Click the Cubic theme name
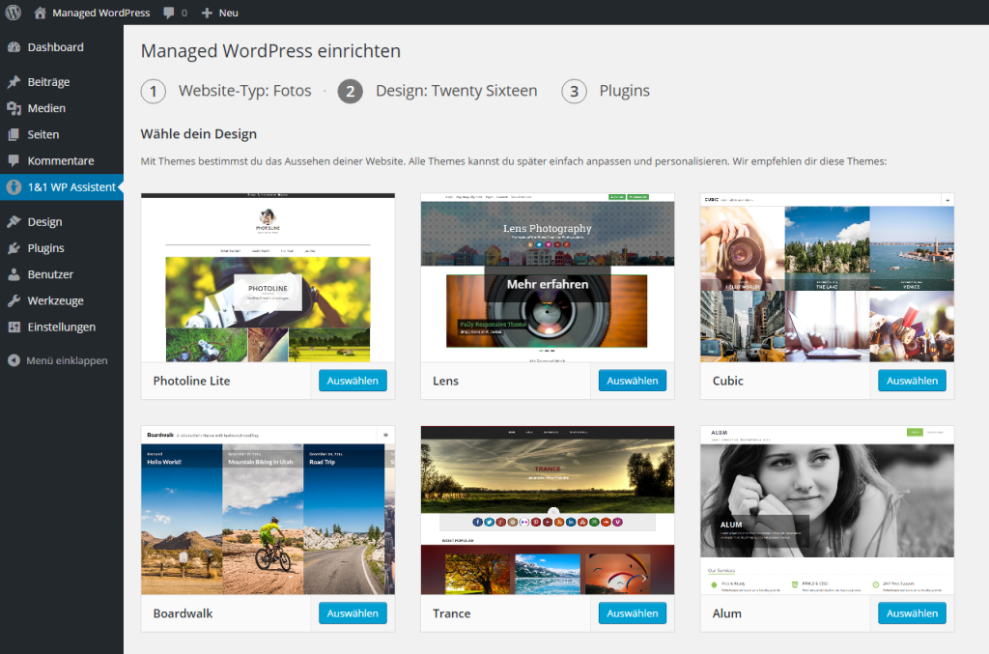The height and width of the screenshot is (654, 989). (728, 381)
